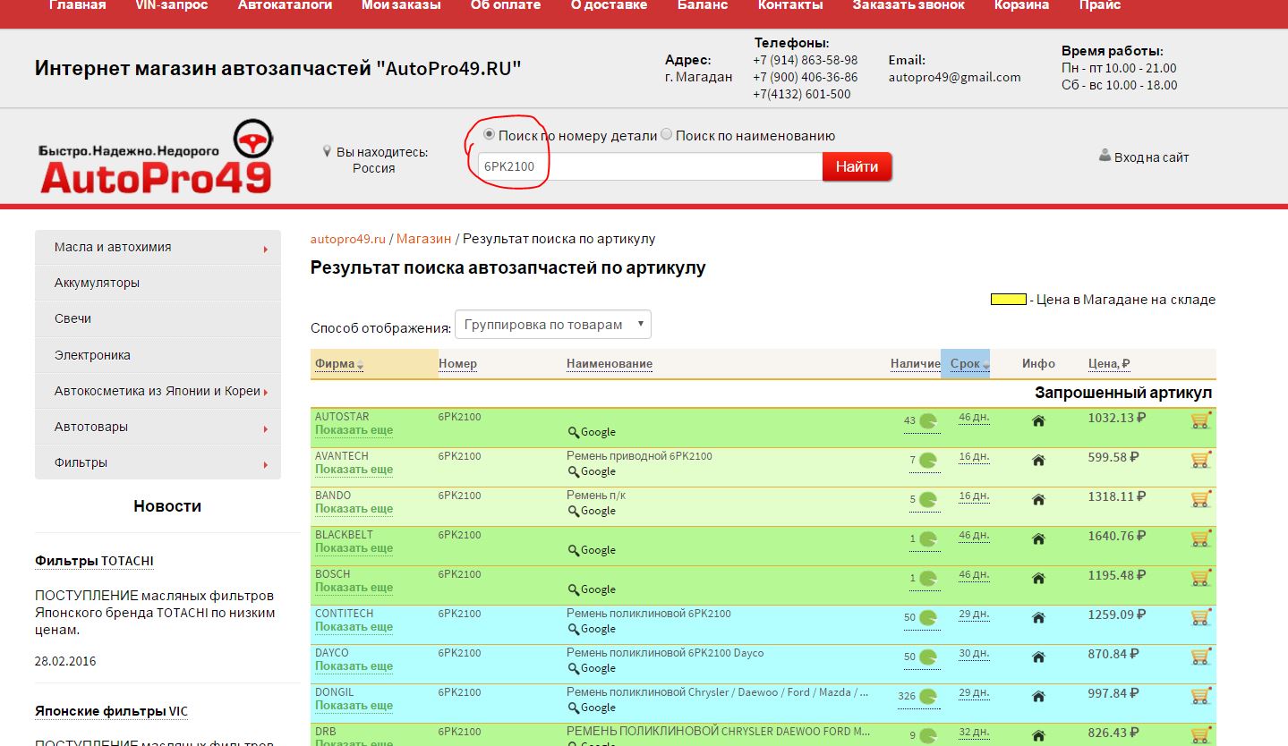This screenshot has width=1288, height=746.
Task: Open info house icon for BANDO row
Action: [1038, 500]
